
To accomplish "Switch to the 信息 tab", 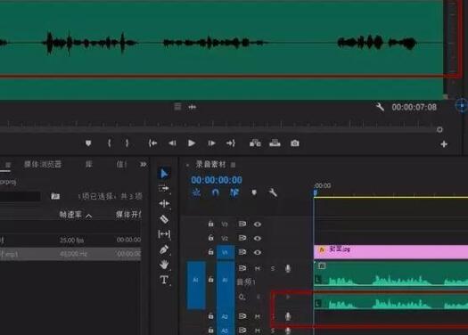I will click(121, 164).
